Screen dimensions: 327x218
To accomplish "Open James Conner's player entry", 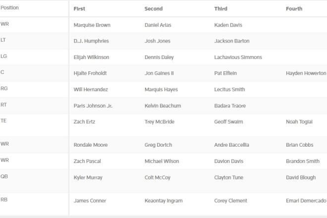I will click(x=90, y=201).
